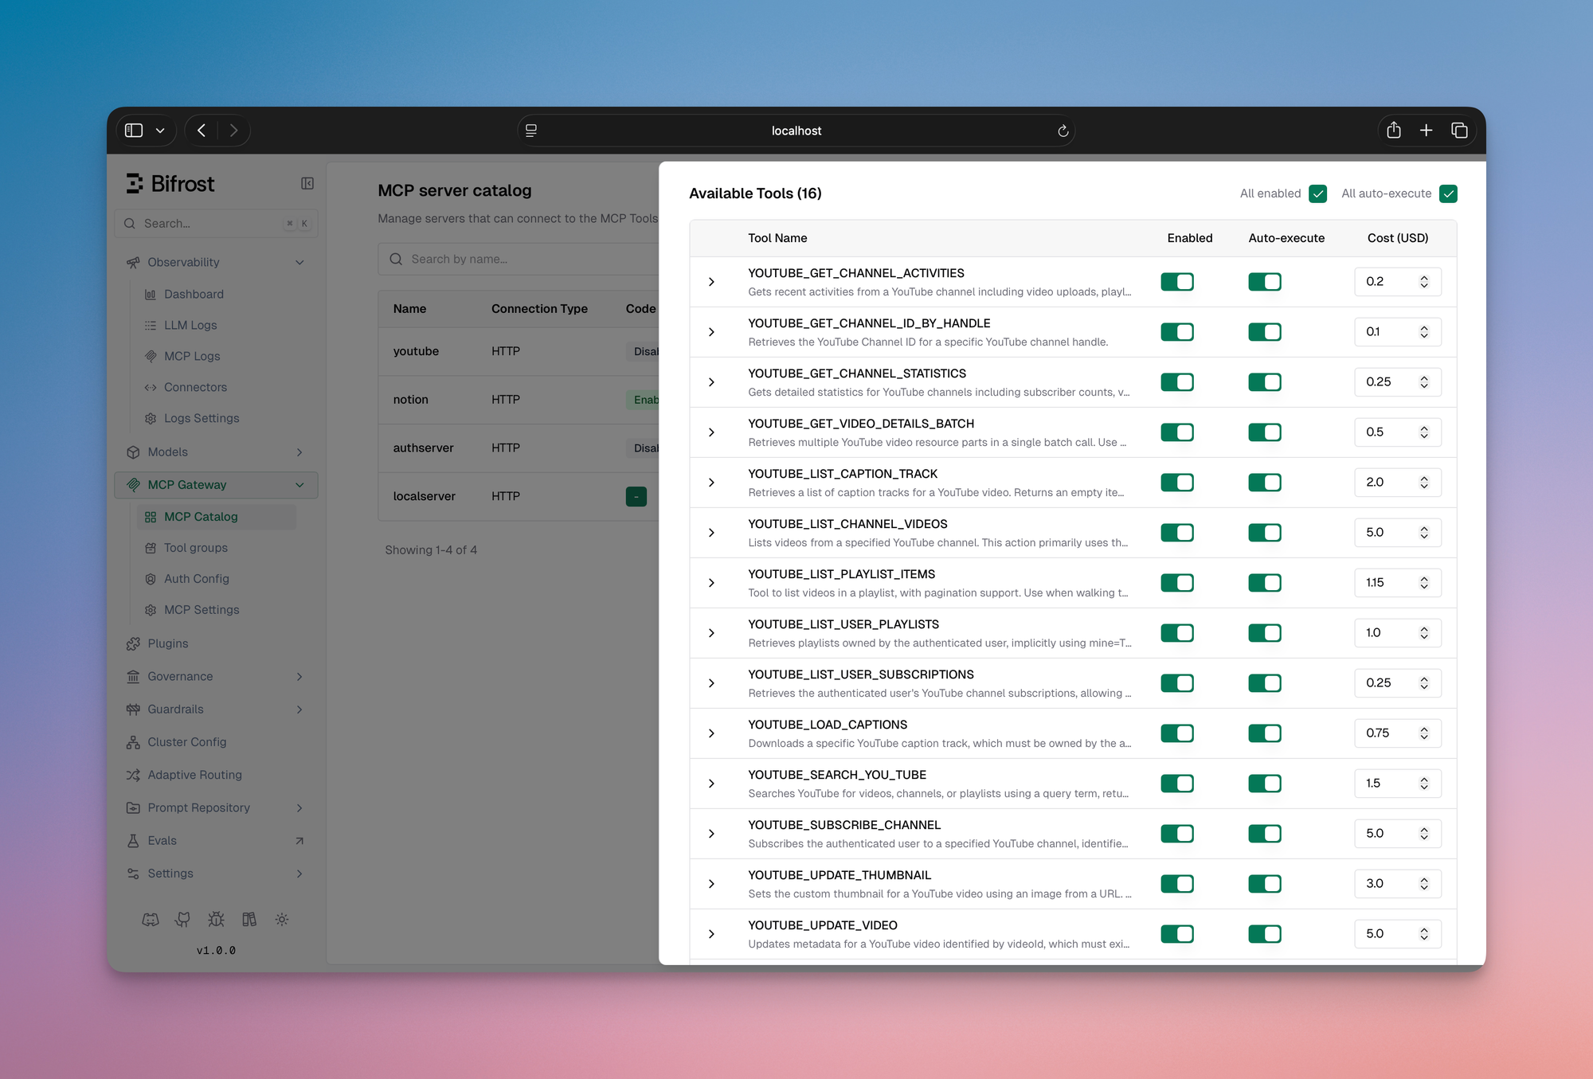Uncheck the All enabled checkbox
This screenshot has width=1593, height=1079.
(x=1317, y=194)
